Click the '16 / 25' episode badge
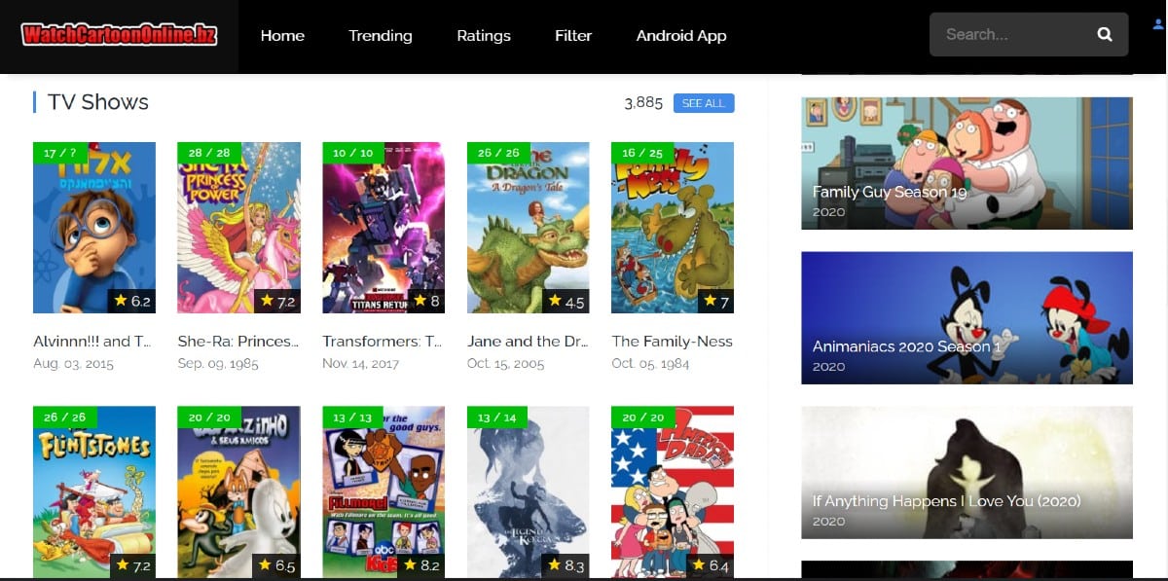1168x581 pixels. pos(642,153)
